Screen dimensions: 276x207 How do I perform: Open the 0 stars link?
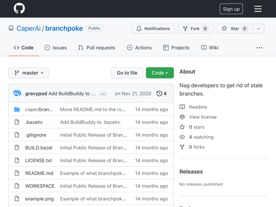click(x=197, y=127)
